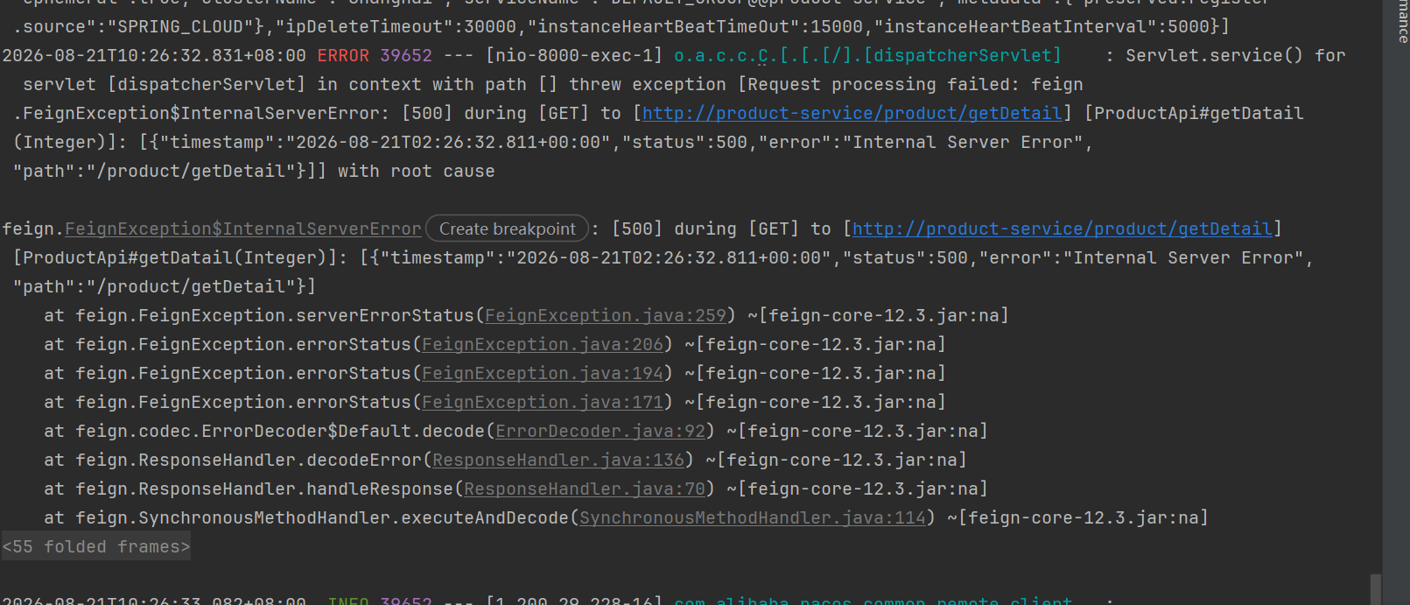This screenshot has height=605, width=1410.
Task: Click the feign.ResponseHandler.handleResponse frame text
Action: [264, 489]
